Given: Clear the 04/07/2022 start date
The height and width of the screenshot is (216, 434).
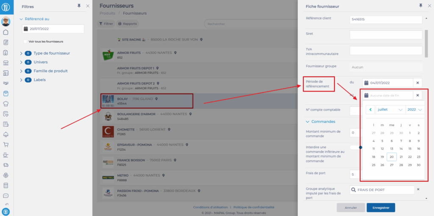Looking at the screenshot, I should [417, 83].
